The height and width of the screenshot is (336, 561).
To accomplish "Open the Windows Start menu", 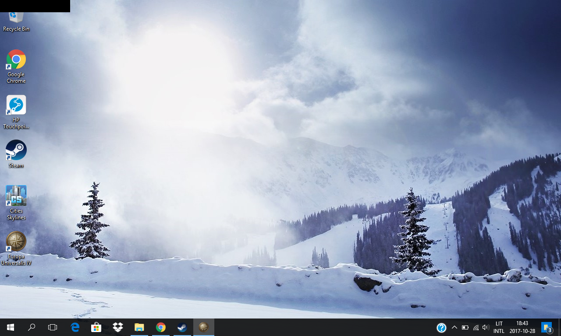I will [x=11, y=327].
